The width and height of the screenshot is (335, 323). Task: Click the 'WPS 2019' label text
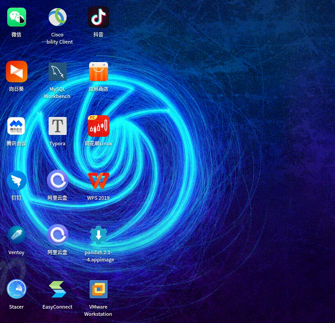[x=98, y=198]
